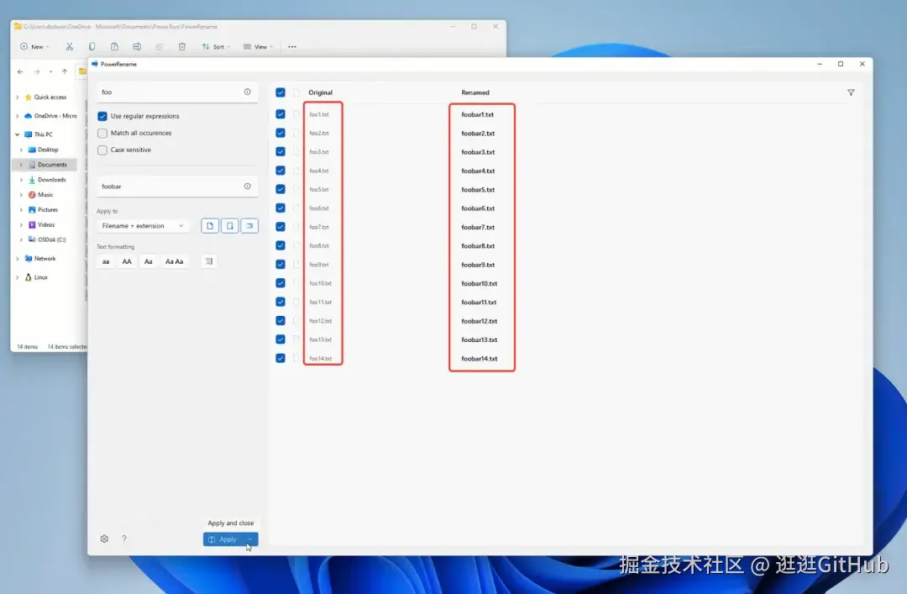907x594 pixels.
Task: Open the New dropdown in File Explorer
Action: (x=34, y=47)
